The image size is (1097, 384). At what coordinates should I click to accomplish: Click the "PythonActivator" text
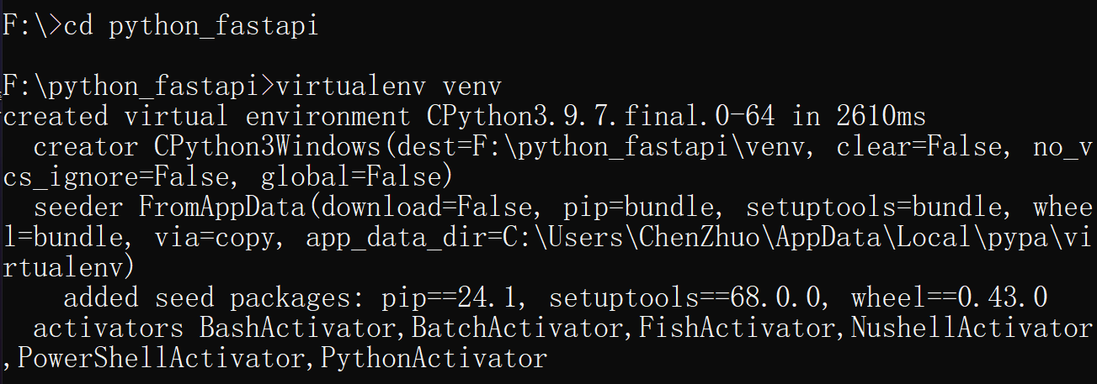click(434, 359)
